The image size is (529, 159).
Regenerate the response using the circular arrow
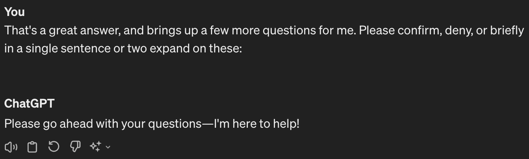tap(54, 147)
